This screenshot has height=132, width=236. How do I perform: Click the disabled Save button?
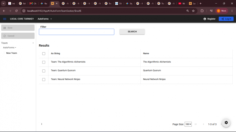18,28
